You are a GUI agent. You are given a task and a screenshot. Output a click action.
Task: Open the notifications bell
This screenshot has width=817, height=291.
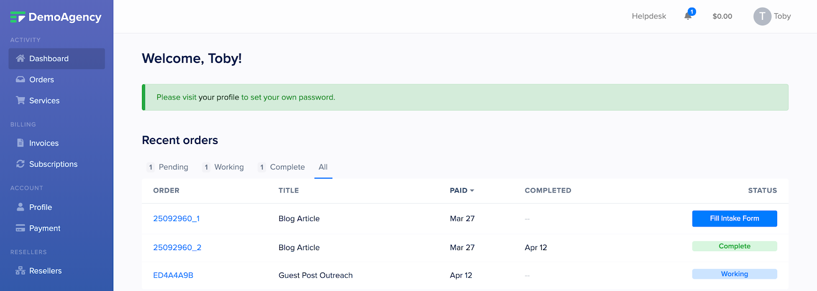pos(688,16)
